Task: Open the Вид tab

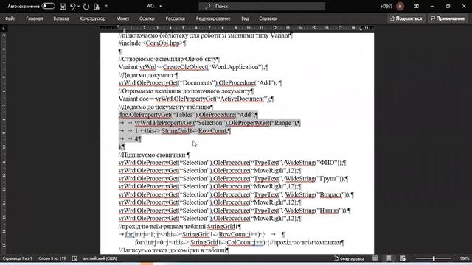Action: pos(245,18)
